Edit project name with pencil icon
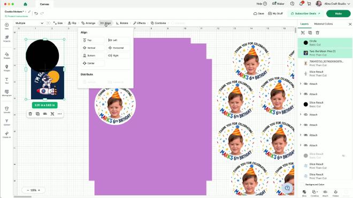 [29, 11]
